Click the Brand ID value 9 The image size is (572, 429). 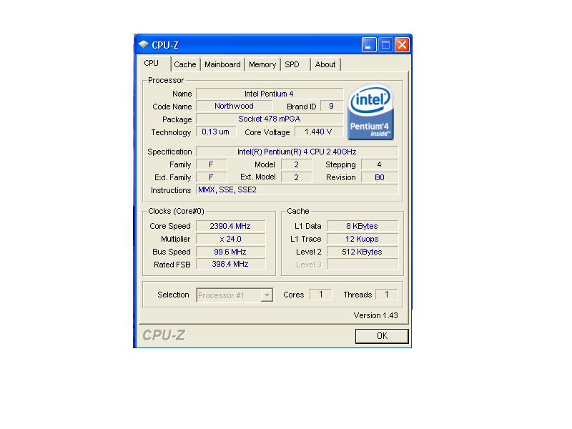tap(332, 106)
